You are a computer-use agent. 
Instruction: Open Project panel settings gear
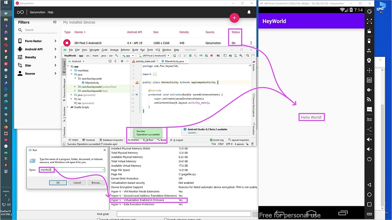tap(122, 61)
